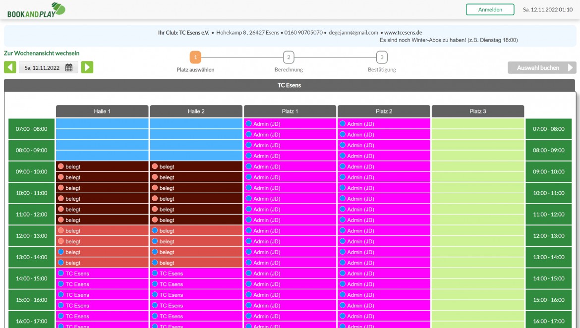Viewport: 580px width, 328px height.
Task: Open the calendar date picker icon
Action: pos(69,68)
